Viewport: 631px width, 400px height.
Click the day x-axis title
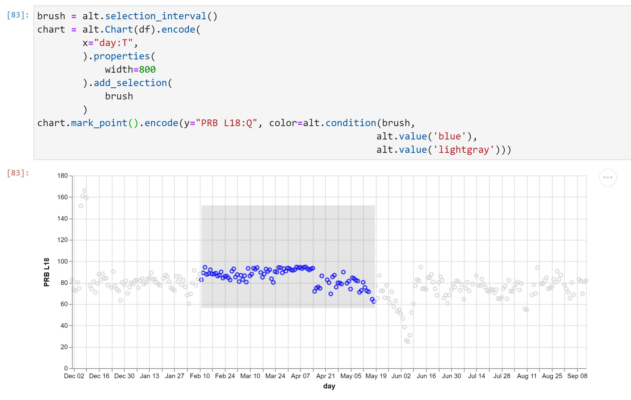[329, 386]
